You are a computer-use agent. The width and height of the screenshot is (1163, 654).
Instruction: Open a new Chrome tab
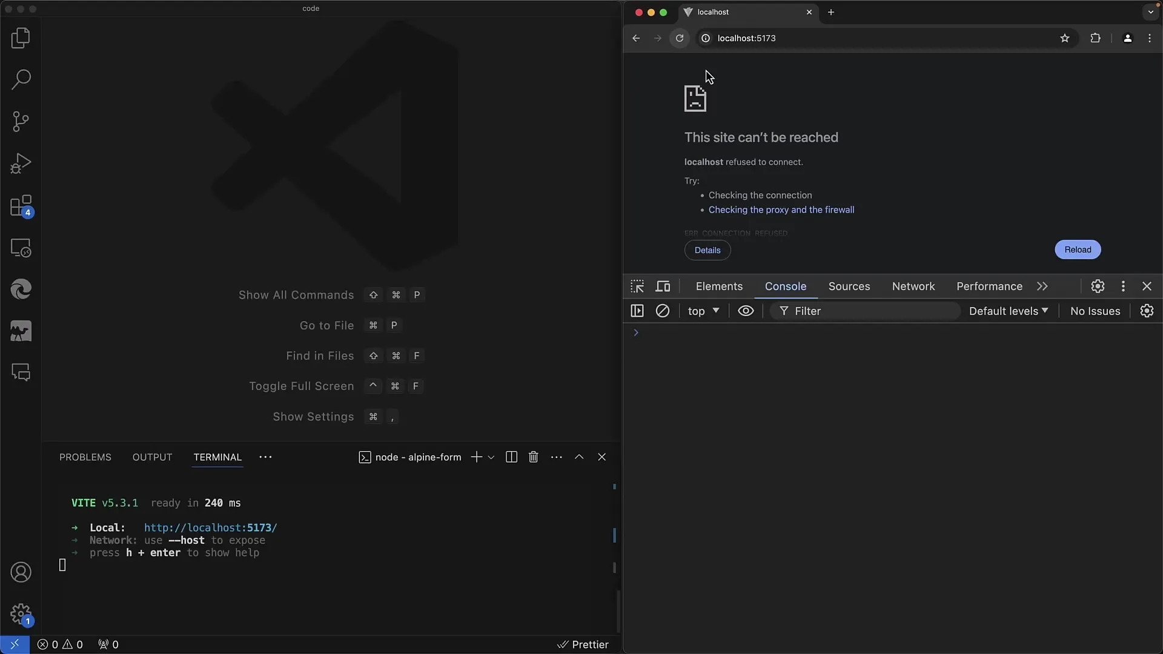(831, 12)
